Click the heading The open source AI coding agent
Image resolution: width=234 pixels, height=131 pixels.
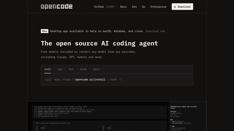[99, 43]
